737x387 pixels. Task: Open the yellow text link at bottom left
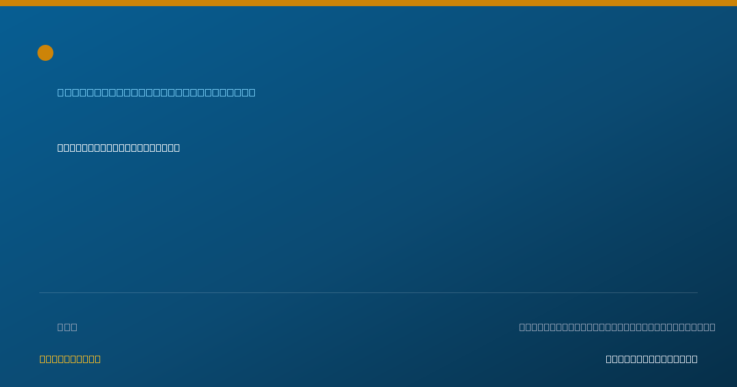pos(70,359)
